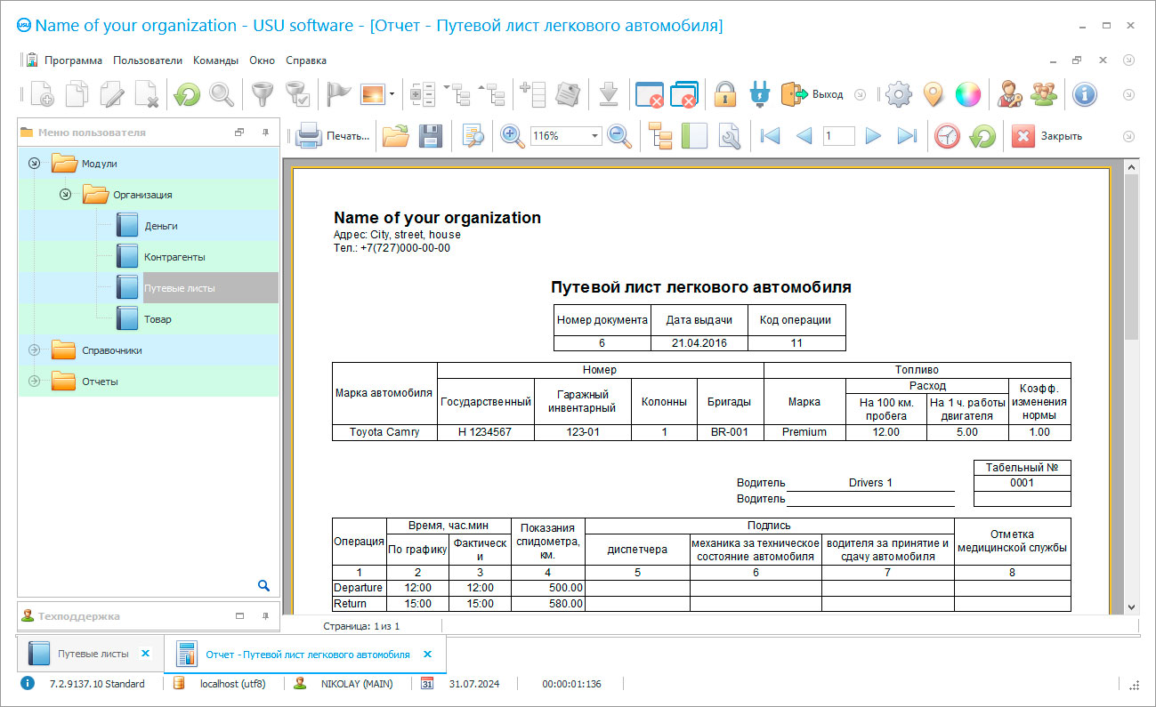Go to the next report page
Image resolution: width=1156 pixels, height=707 pixels.
pyautogui.click(x=873, y=136)
